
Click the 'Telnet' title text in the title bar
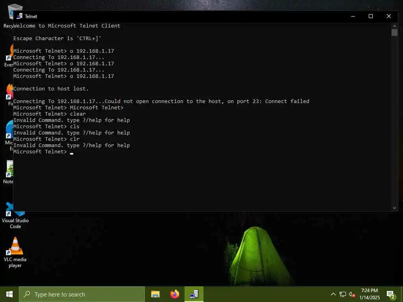click(31, 17)
